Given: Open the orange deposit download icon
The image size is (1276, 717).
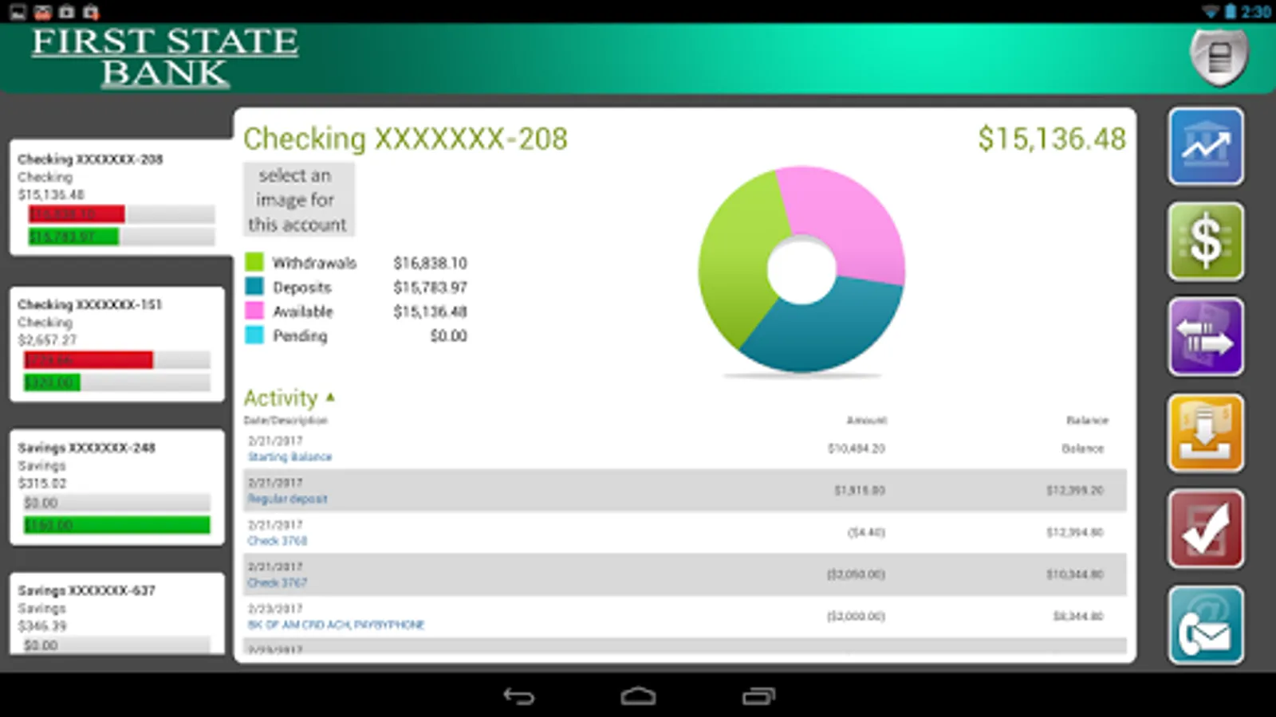Looking at the screenshot, I should [x=1206, y=433].
